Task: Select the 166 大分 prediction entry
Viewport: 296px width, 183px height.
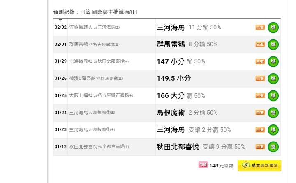Action: pos(181,95)
